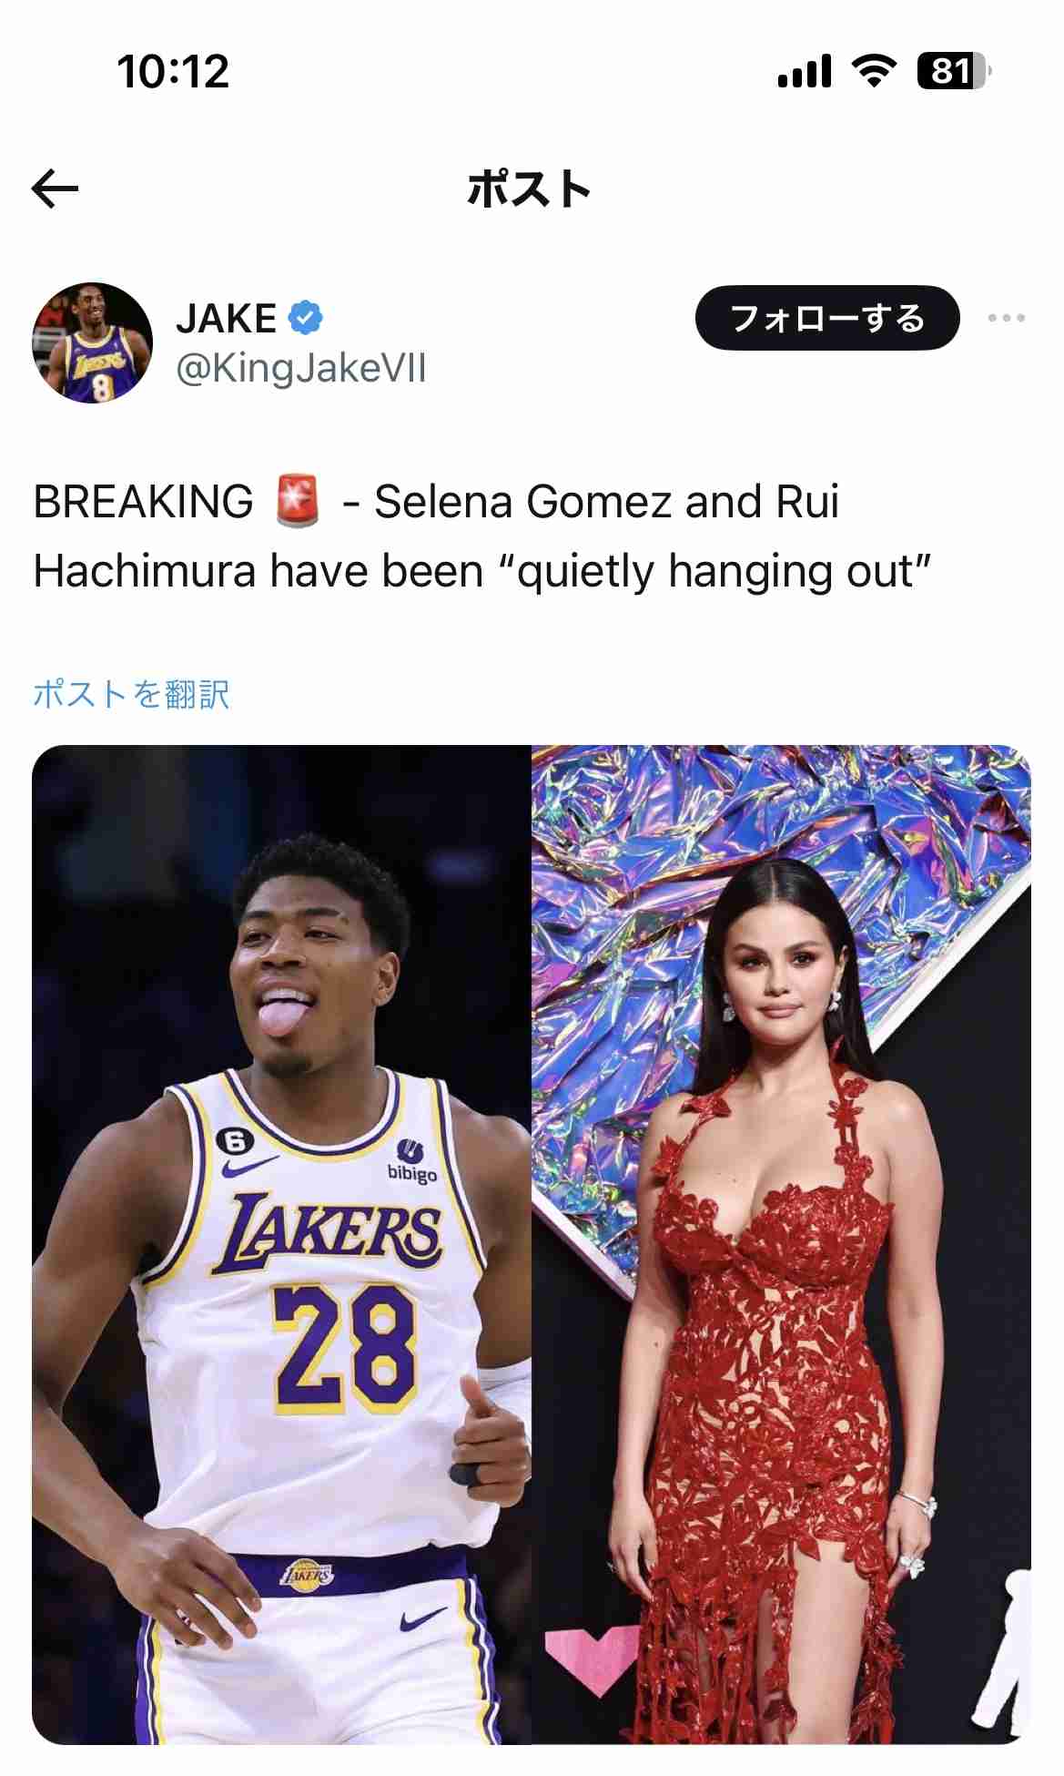Open JAKE's circular profile avatar

(x=92, y=342)
